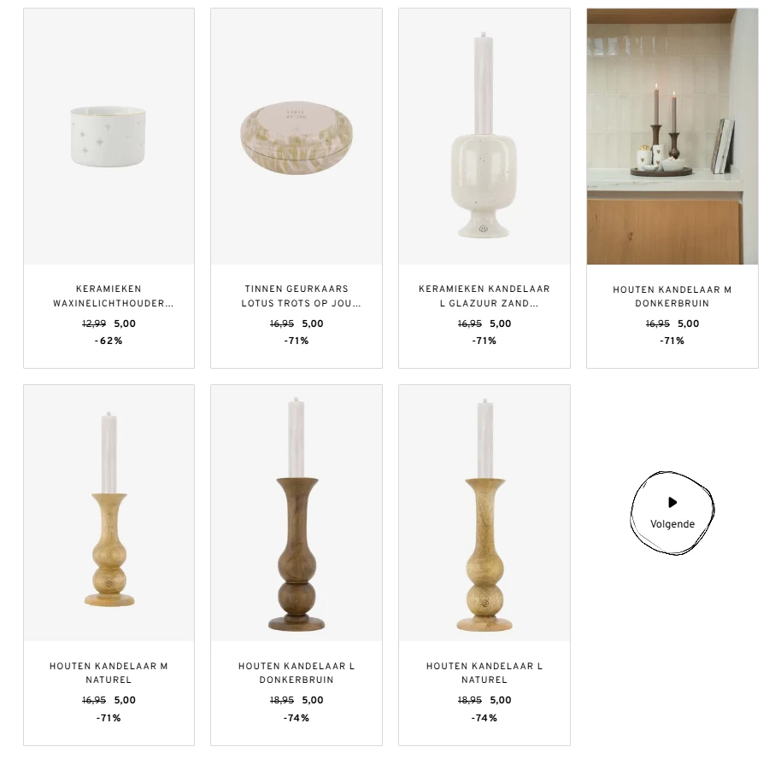Click the -74% discount on Kandelaar L Naturel
Image resolution: width=781 pixels, height=764 pixels.
click(x=484, y=718)
